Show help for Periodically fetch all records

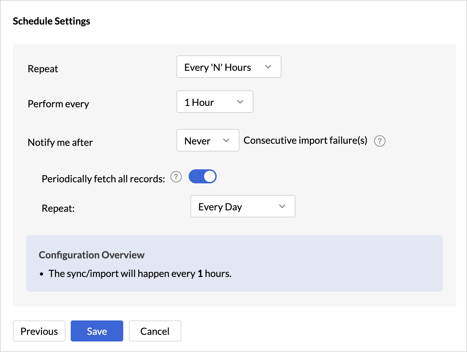point(176,177)
